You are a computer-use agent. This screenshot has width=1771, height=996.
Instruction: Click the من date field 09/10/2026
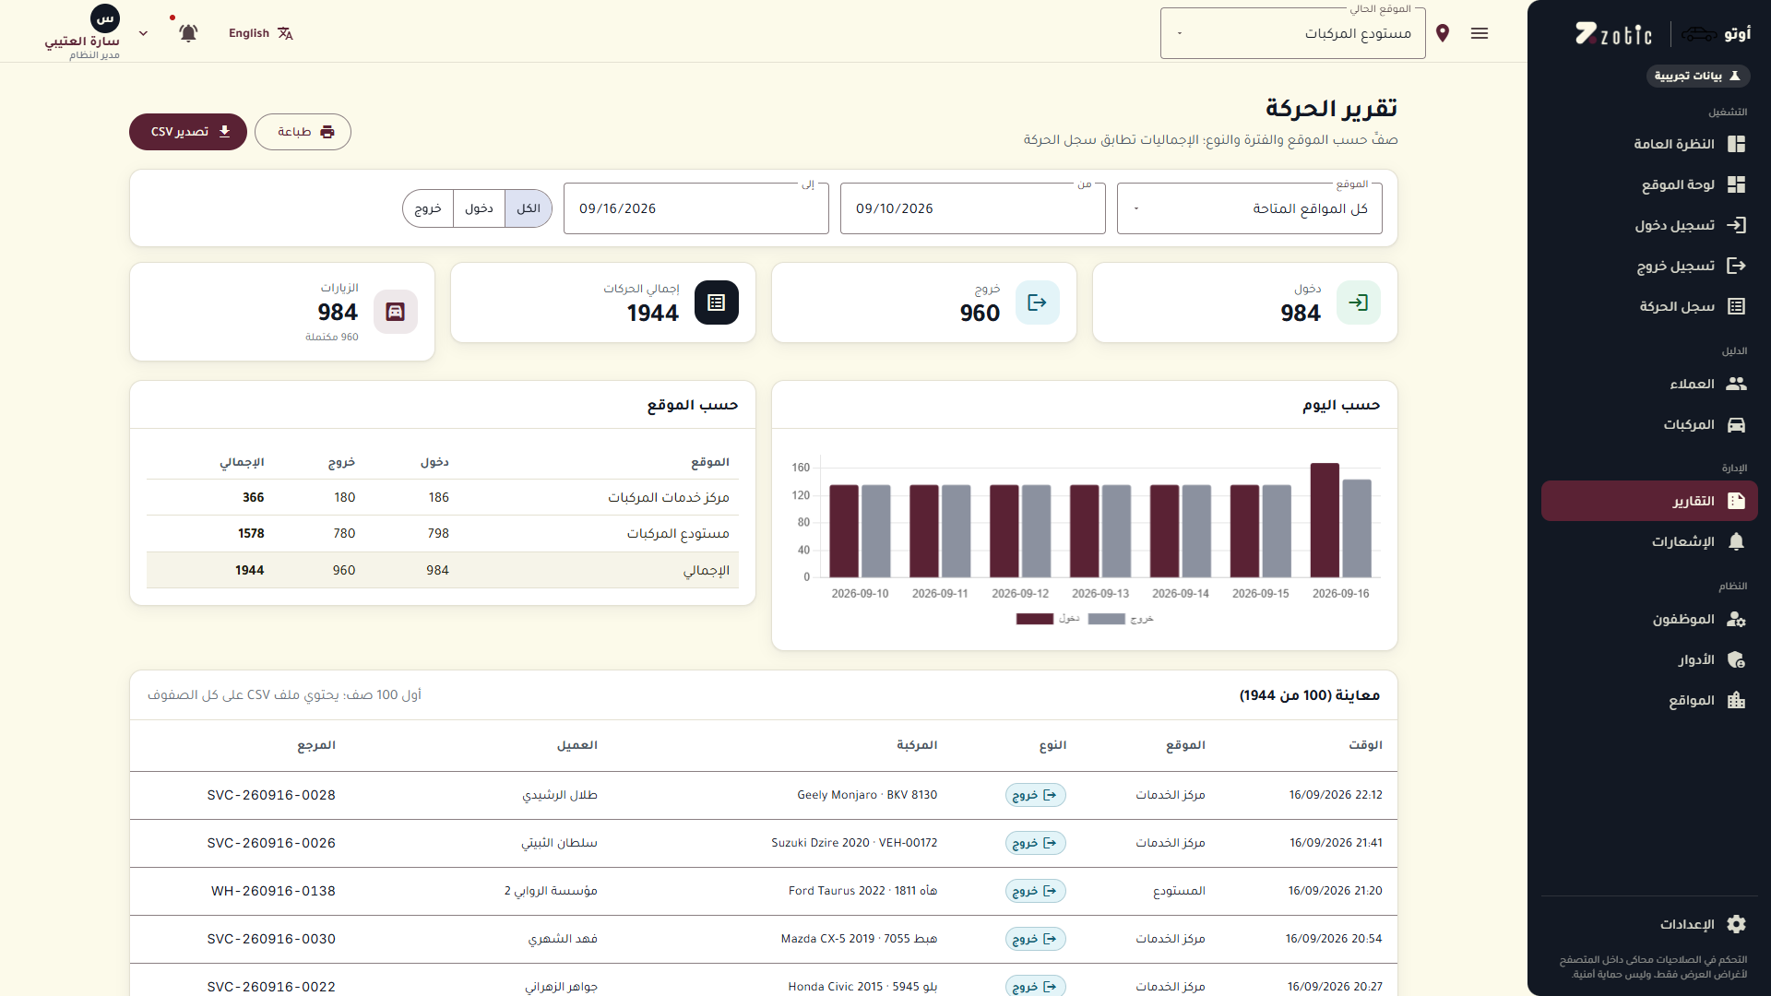(972, 208)
